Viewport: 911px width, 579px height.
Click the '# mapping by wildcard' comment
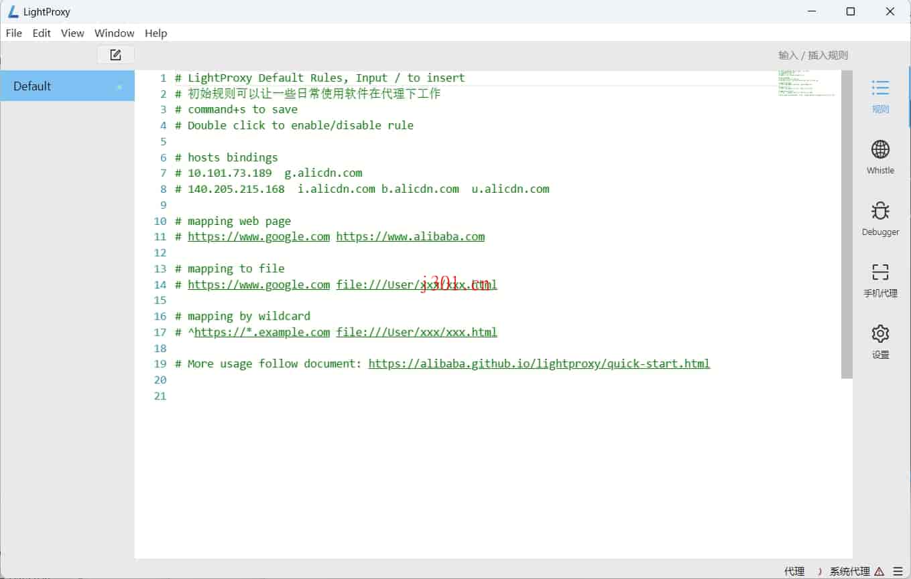(x=243, y=316)
